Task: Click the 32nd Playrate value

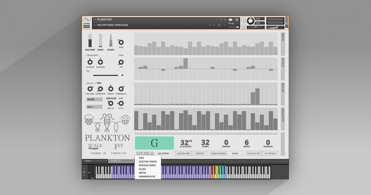Action: (x=186, y=143)
